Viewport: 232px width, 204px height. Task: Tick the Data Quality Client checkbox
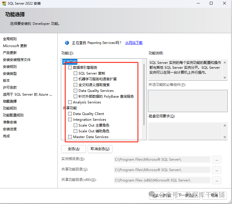[70, 114]
